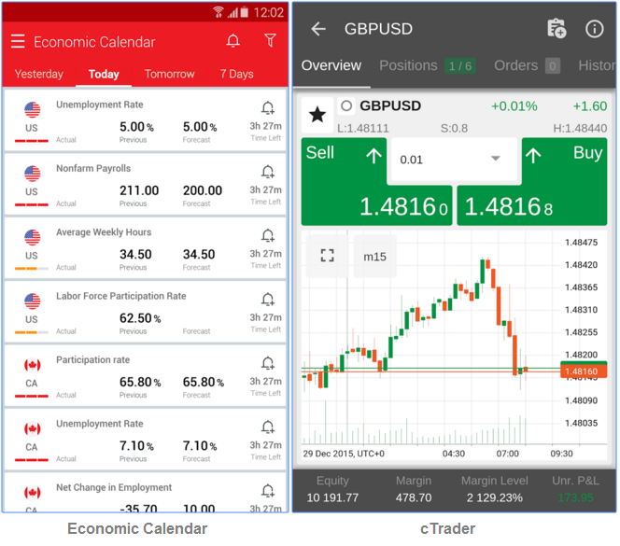
Task: Open the Nonfarm Payrolls event card
Action: click(145, 184)
